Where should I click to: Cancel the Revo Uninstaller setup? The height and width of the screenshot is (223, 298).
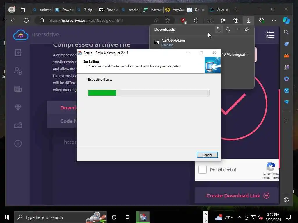[x=207, y=155]
